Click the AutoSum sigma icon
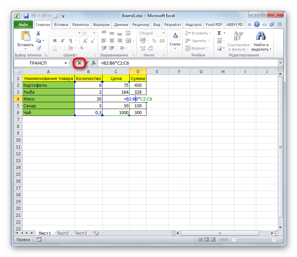This screenshot has height=257, width=297. pyautogui.click(x=219, y=33)
